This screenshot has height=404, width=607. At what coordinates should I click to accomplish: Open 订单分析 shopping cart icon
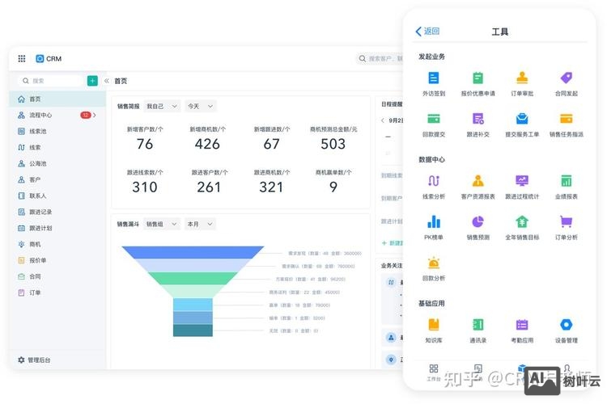(566, 221)
